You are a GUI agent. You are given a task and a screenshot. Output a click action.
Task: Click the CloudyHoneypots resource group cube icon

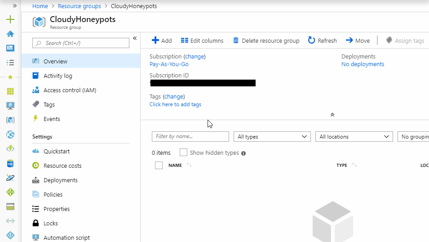pos(39,22)
